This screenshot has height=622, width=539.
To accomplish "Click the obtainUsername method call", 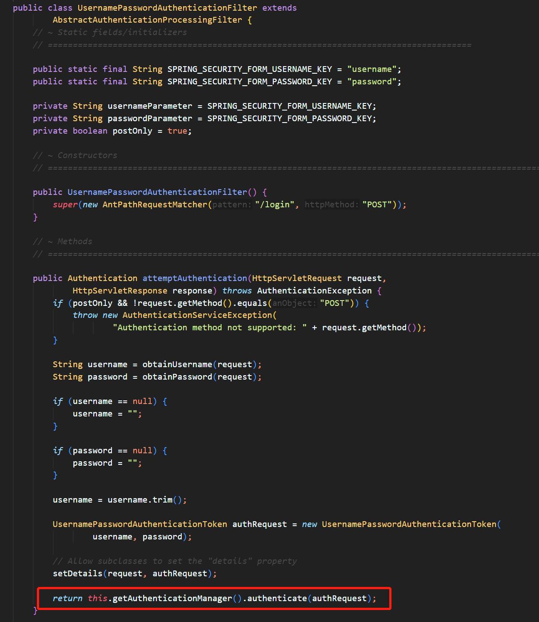I will (177, 364).
